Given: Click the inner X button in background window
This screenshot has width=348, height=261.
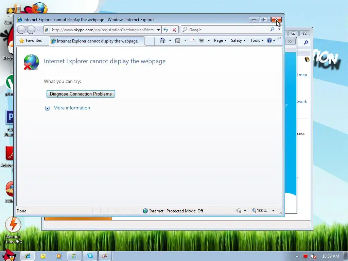Looking at the screenshot, I should coord(290,41).
